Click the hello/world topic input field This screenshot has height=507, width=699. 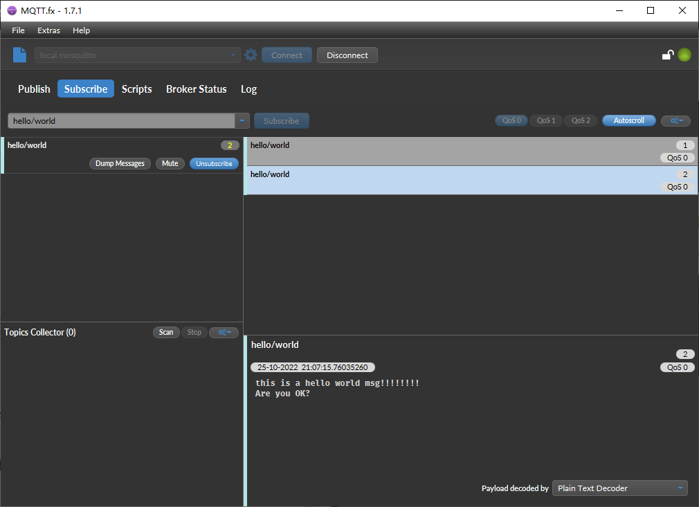[121, 121]
